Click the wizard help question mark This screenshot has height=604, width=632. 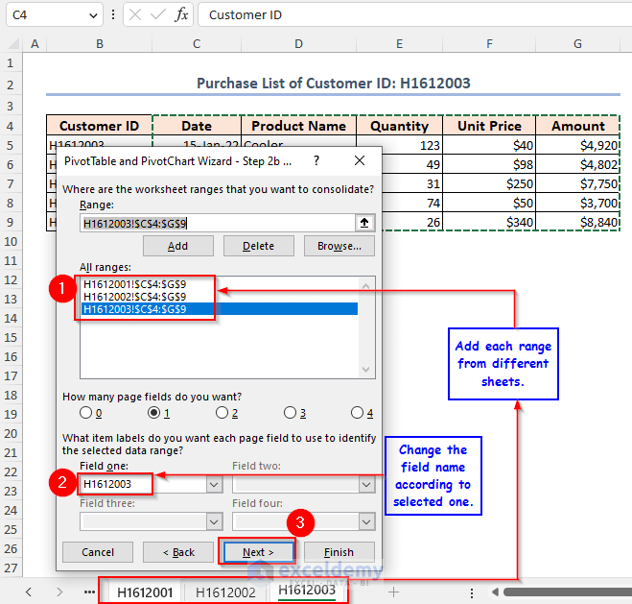point(316,160)
